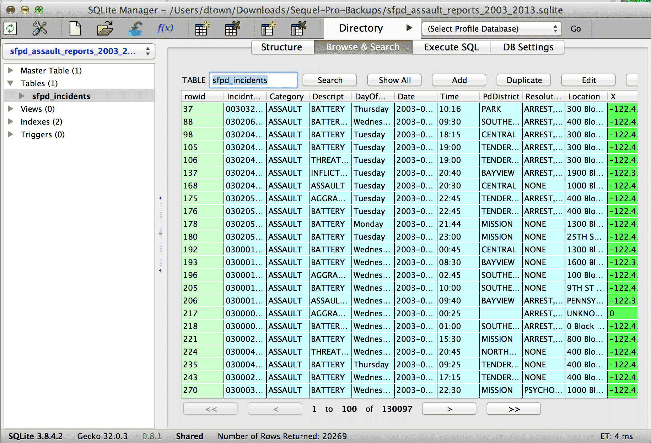Click inside the TABLE name input field
The height and width of the screenshot is (443, 651).
pyautogui.click(x=253, y=80)
